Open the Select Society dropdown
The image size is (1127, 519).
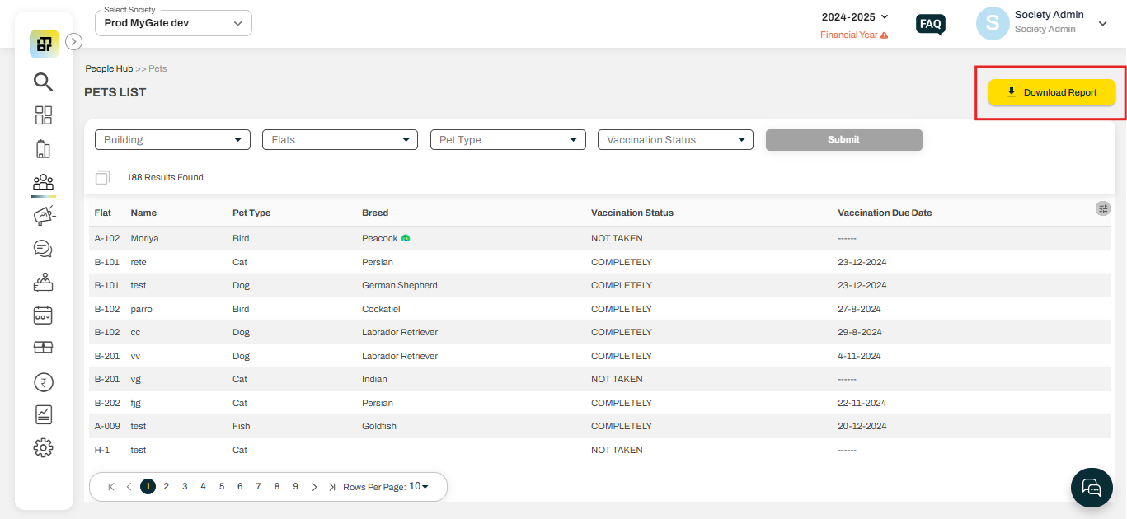[x=173, y=23]
